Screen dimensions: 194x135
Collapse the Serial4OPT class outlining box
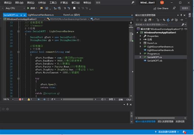[19, 31]
